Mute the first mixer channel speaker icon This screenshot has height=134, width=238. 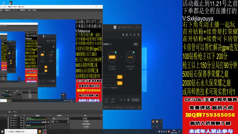pyautogui.click(x=46, y=122)
